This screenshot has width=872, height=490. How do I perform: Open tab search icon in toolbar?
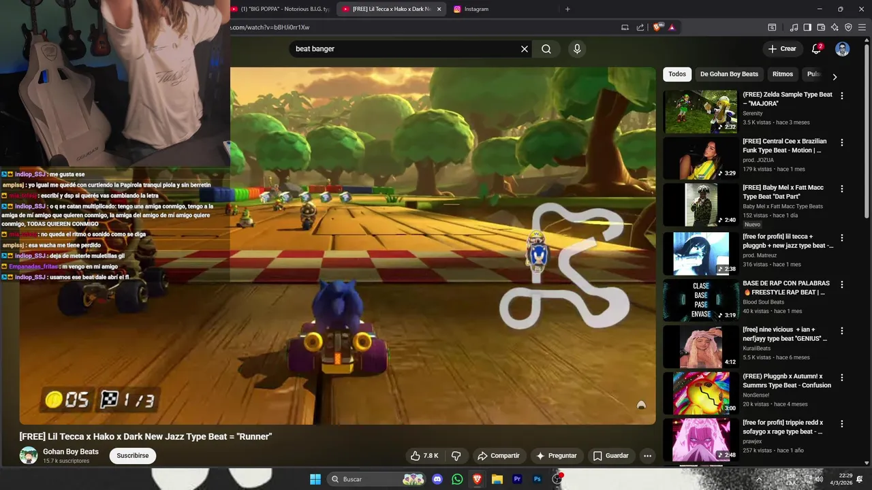(x=772, y=27)
